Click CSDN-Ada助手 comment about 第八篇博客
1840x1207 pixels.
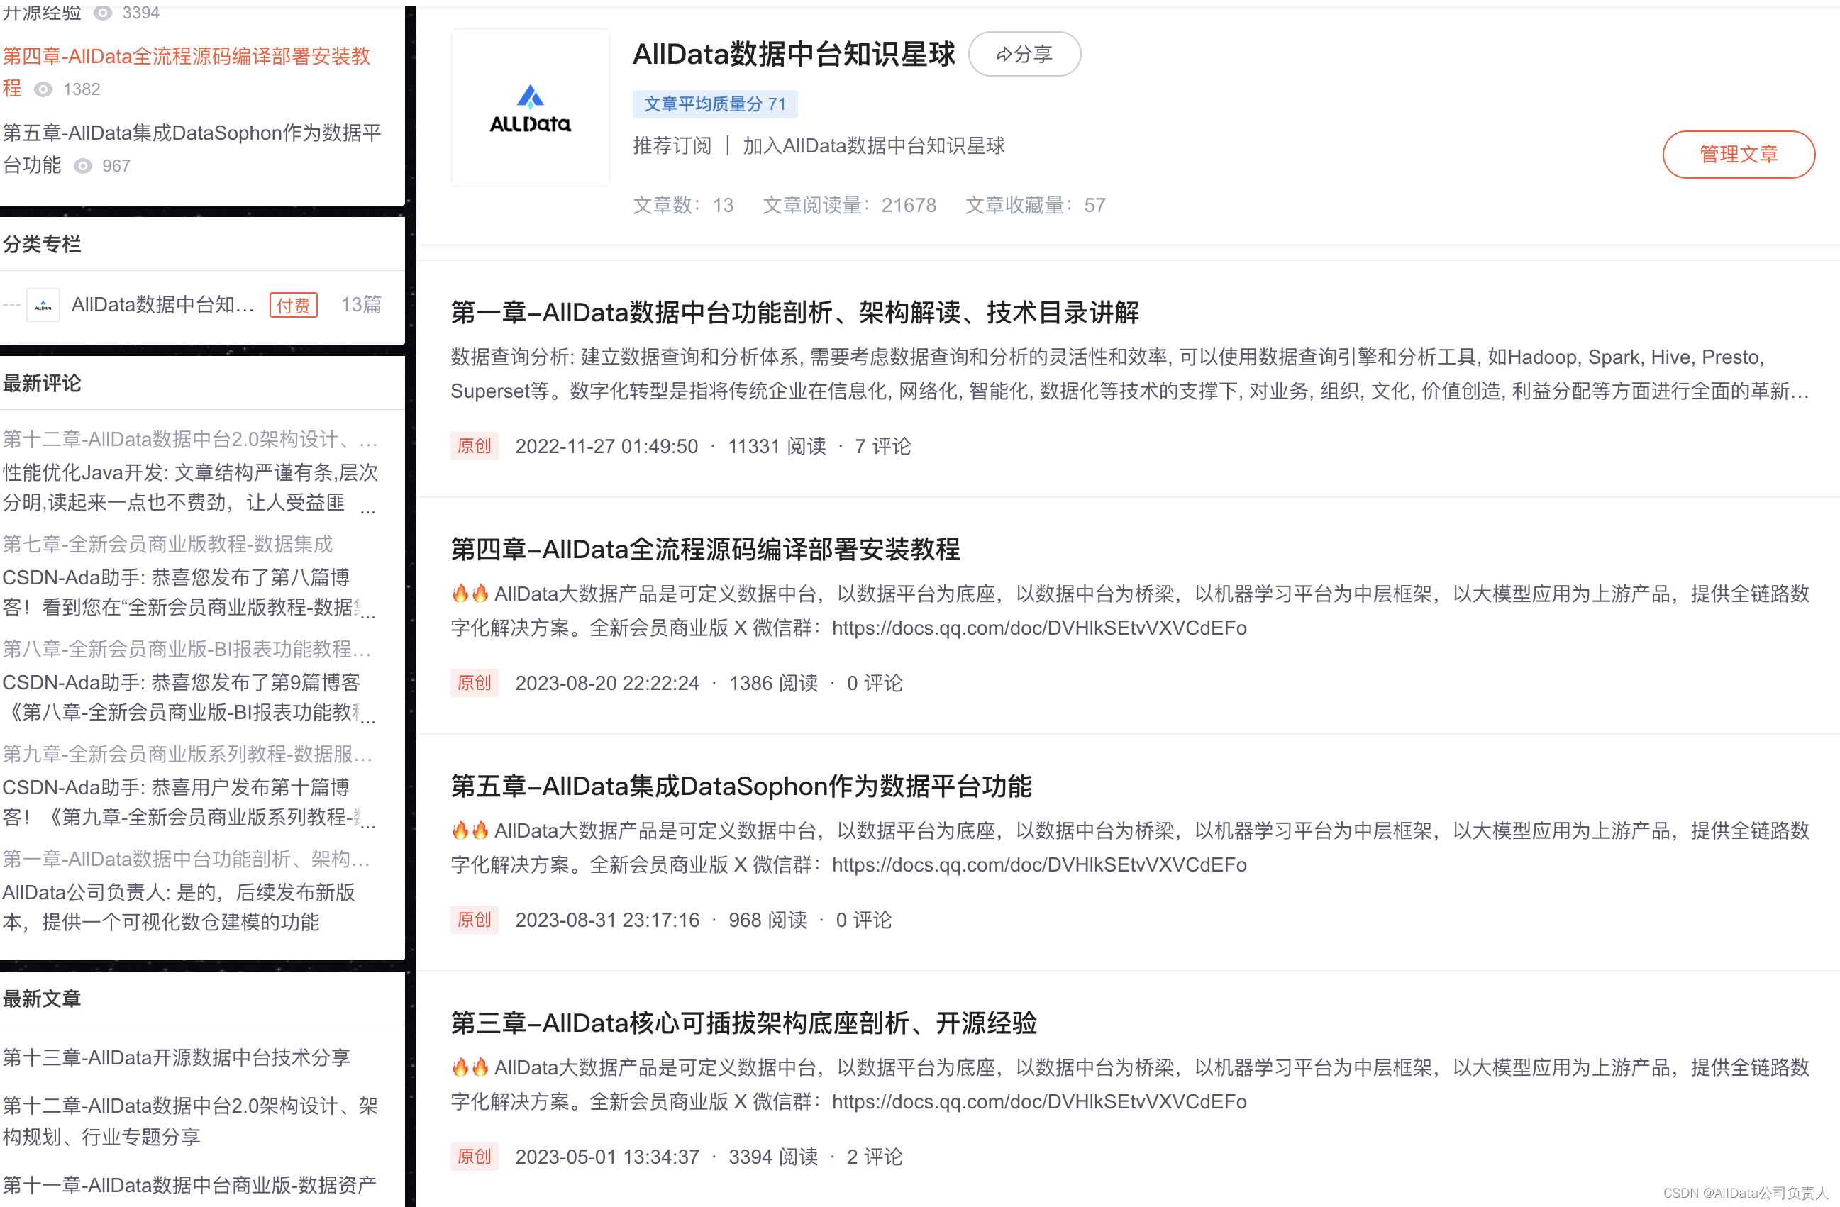[x=189, y=592]
